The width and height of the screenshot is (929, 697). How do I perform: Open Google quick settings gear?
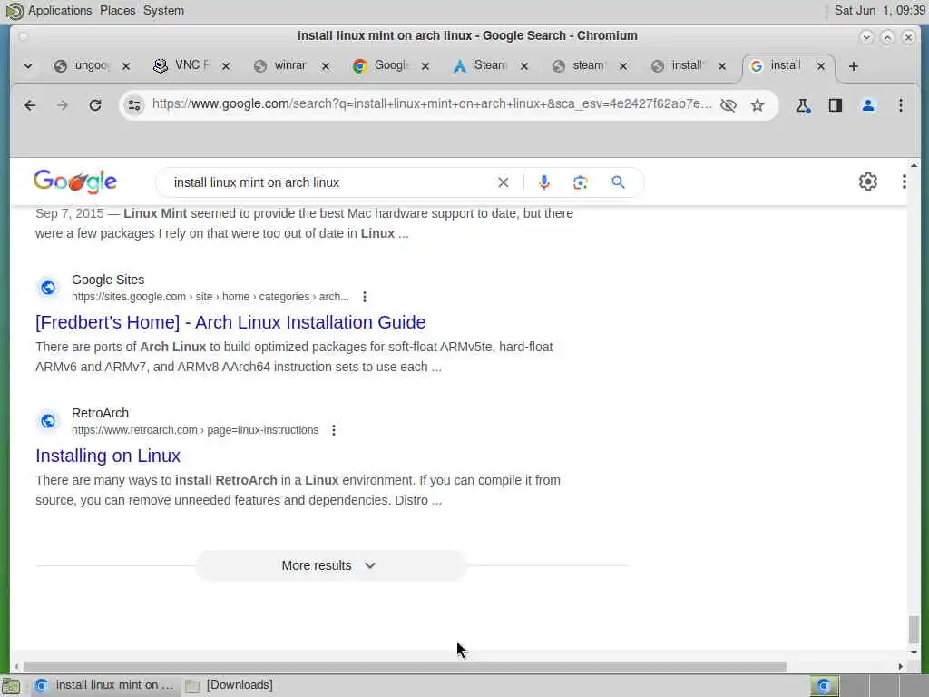coord(868,182)
